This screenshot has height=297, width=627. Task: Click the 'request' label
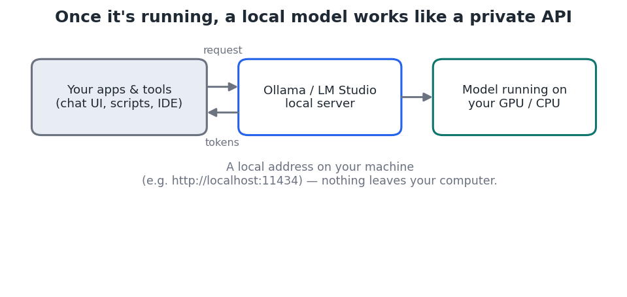pyautogui.click(x=223, y=50)
